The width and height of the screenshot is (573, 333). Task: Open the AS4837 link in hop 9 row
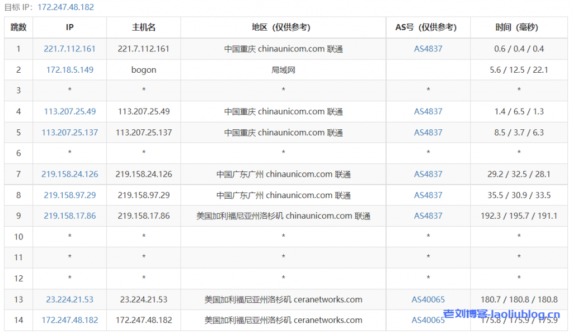pos(428,215)
